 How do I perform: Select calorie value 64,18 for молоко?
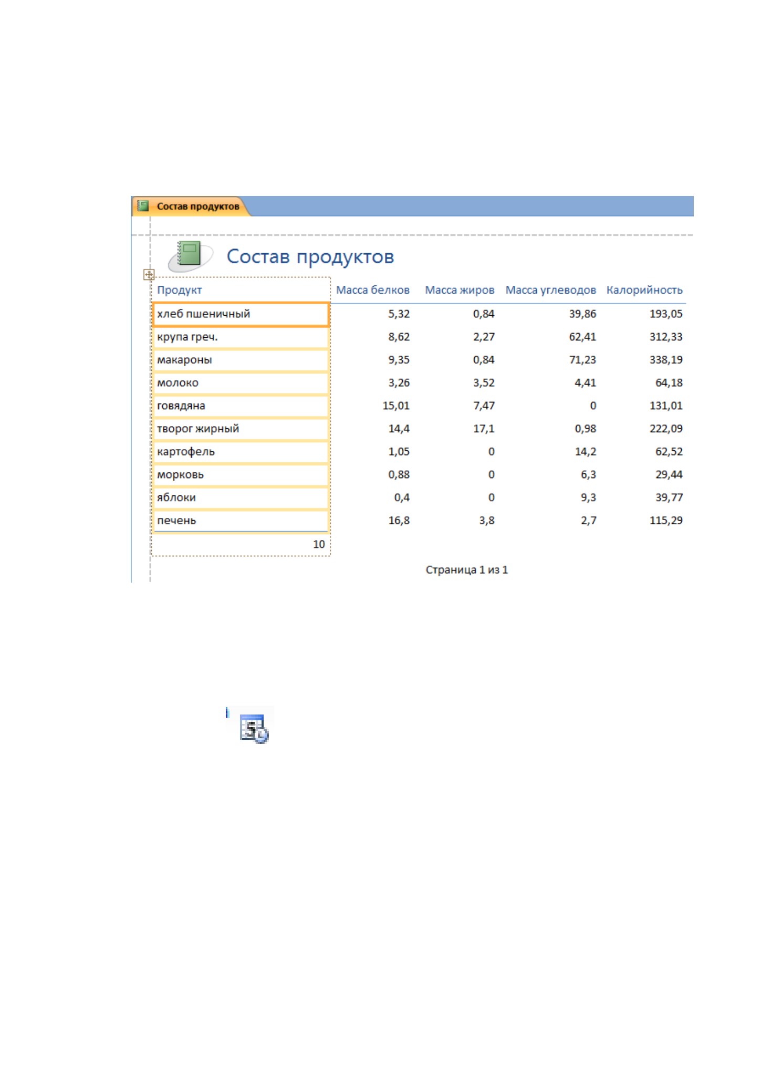click(669, 383)
